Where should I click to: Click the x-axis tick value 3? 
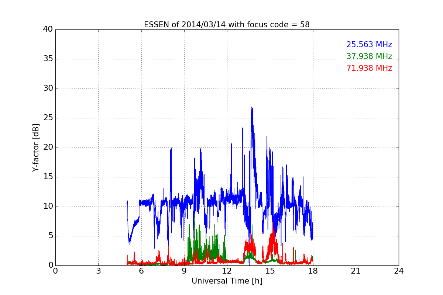pyautogui.click(x=98, y=271)
